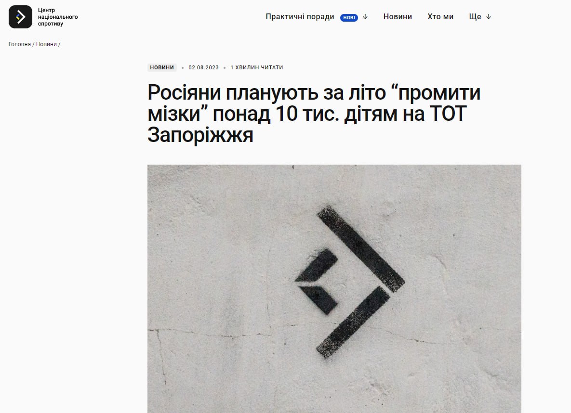Viewport: 571px width, 413px height.
Task: Expand the arrow beside Практичні поради
Action: tap(365, 17)
